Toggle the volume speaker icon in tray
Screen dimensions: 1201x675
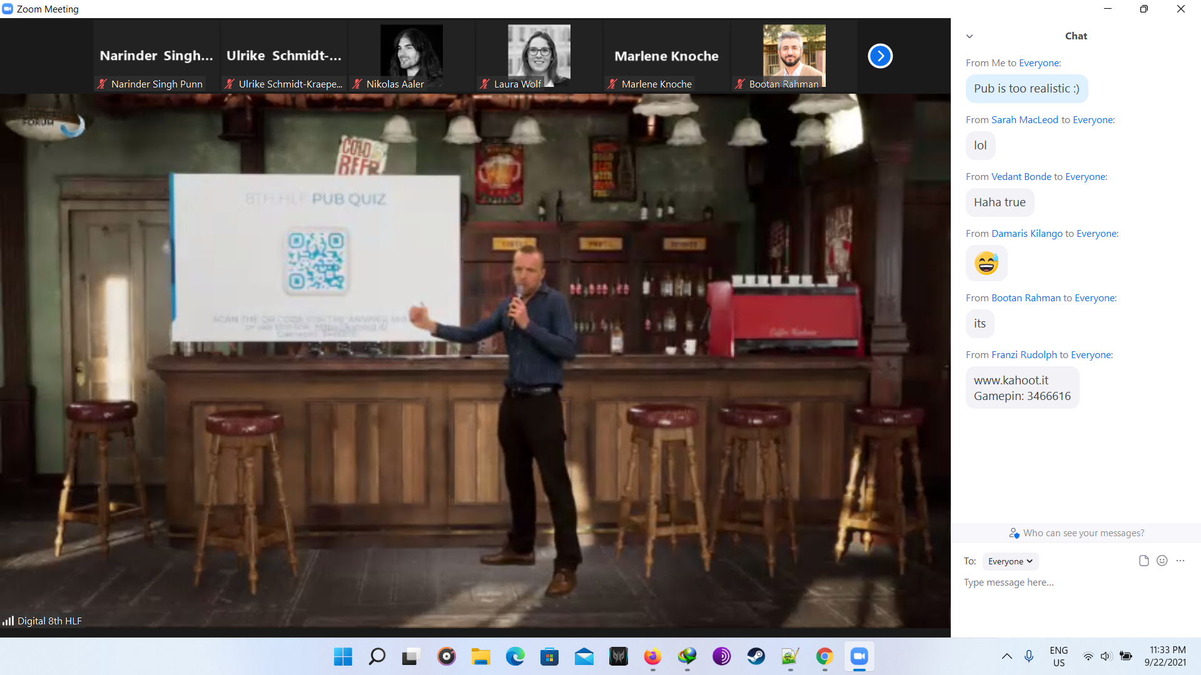(1106, 656)
